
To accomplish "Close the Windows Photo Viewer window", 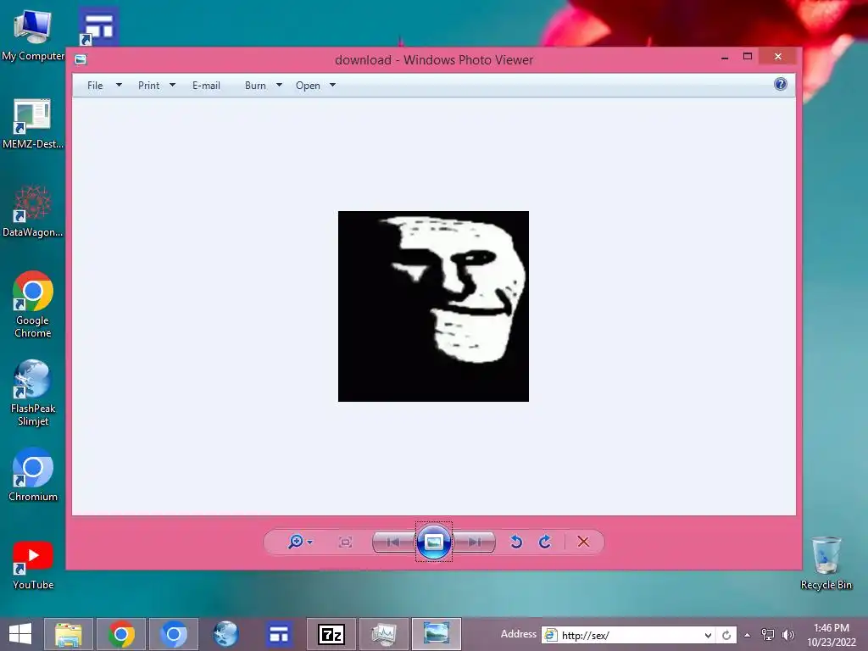I will point(778,57).
